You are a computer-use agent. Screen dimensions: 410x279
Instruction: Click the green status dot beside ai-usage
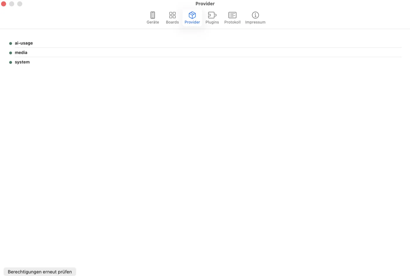tap(11, 44)
